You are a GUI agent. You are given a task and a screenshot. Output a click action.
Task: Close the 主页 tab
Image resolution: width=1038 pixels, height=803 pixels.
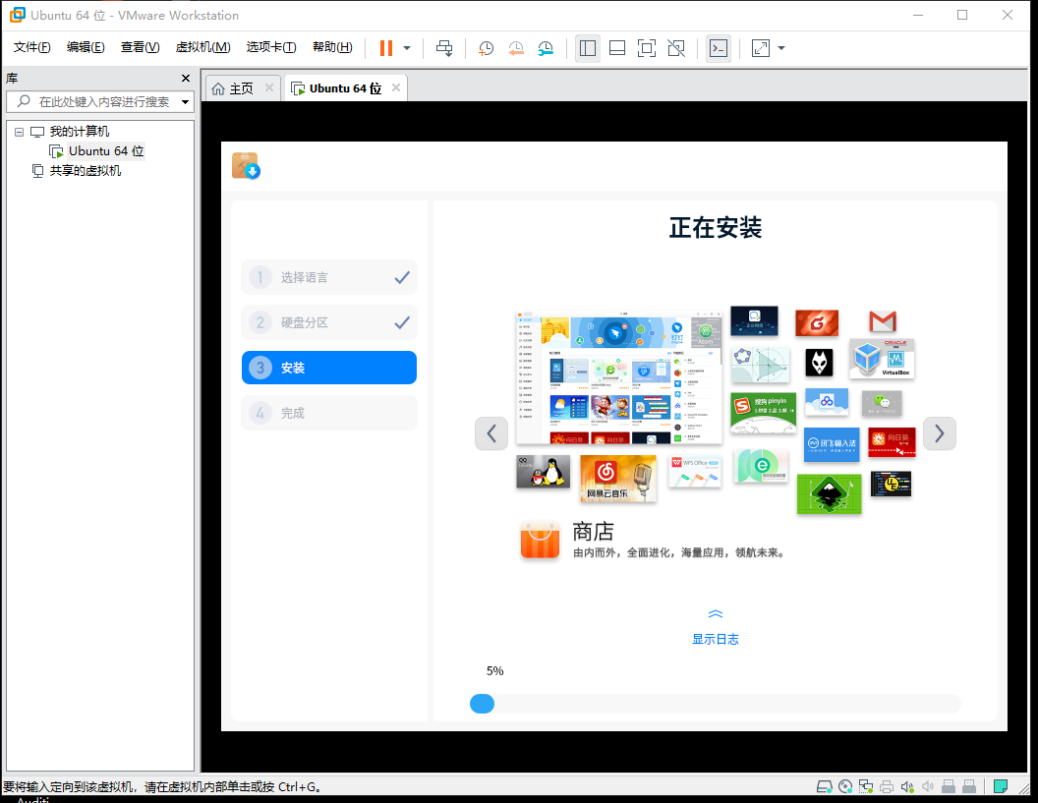pos(268,87)
